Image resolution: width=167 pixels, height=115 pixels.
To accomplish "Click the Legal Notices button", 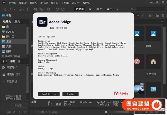I will 49,94.
